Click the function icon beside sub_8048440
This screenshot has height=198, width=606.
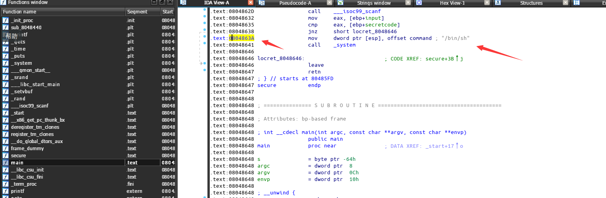pos(6,28)
